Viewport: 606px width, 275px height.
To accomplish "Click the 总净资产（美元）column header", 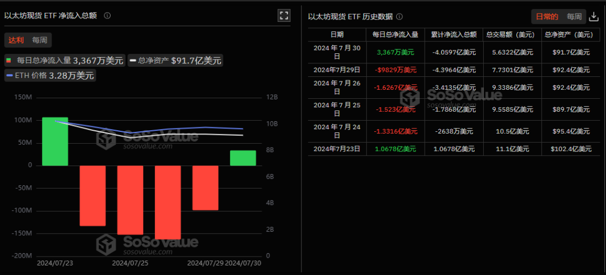I will pos(571,34).
